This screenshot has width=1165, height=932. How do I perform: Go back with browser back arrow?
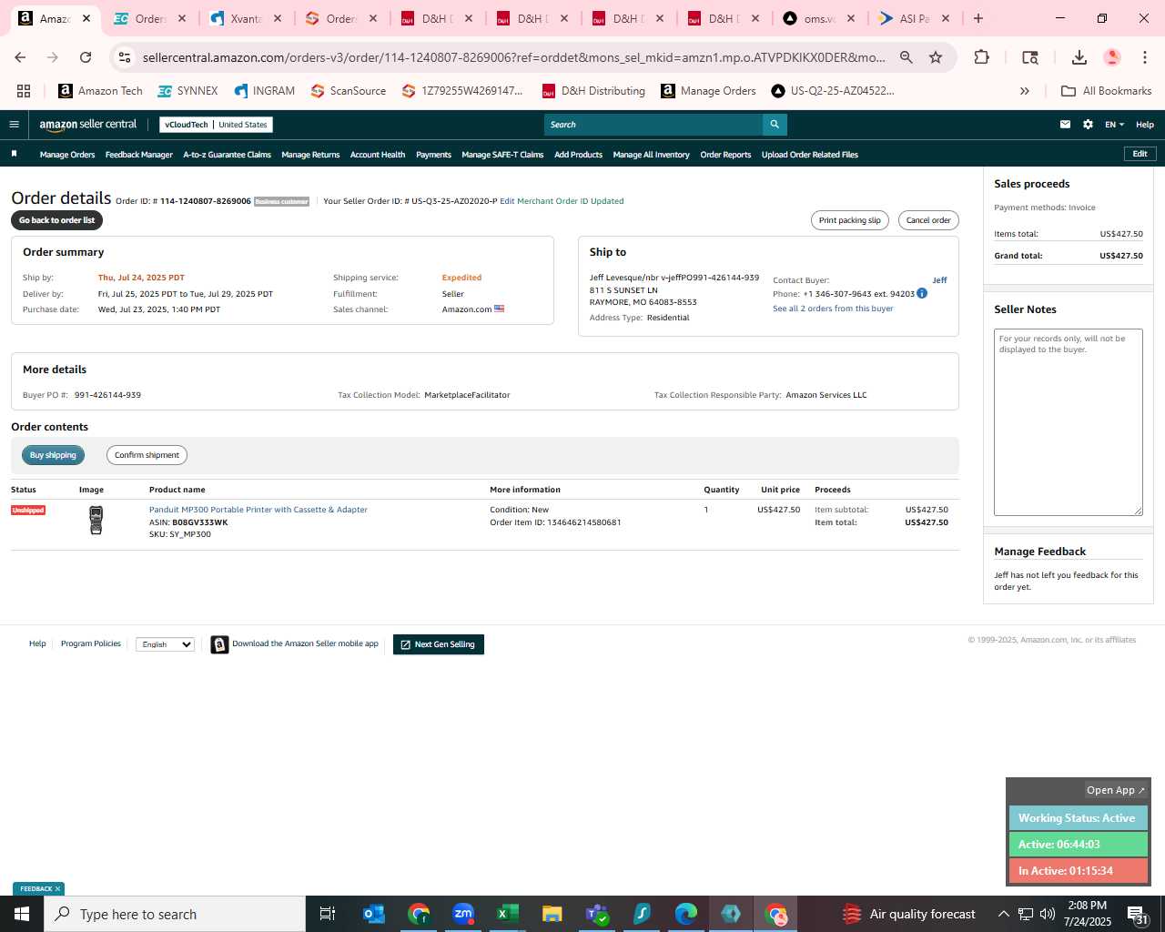[20, 57]
